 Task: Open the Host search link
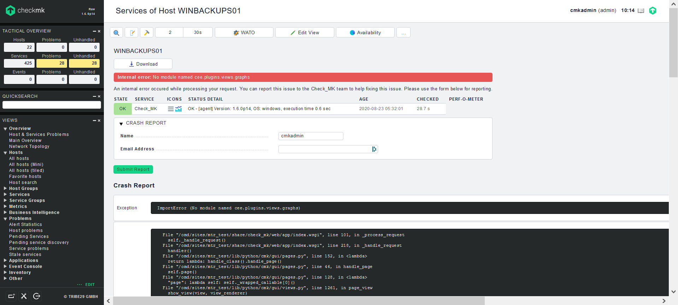[x=23, y=183]
